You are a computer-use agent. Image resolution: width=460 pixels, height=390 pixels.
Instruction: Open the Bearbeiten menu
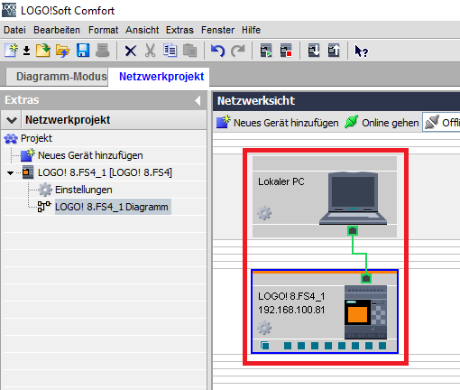click(x=57, y=30)
